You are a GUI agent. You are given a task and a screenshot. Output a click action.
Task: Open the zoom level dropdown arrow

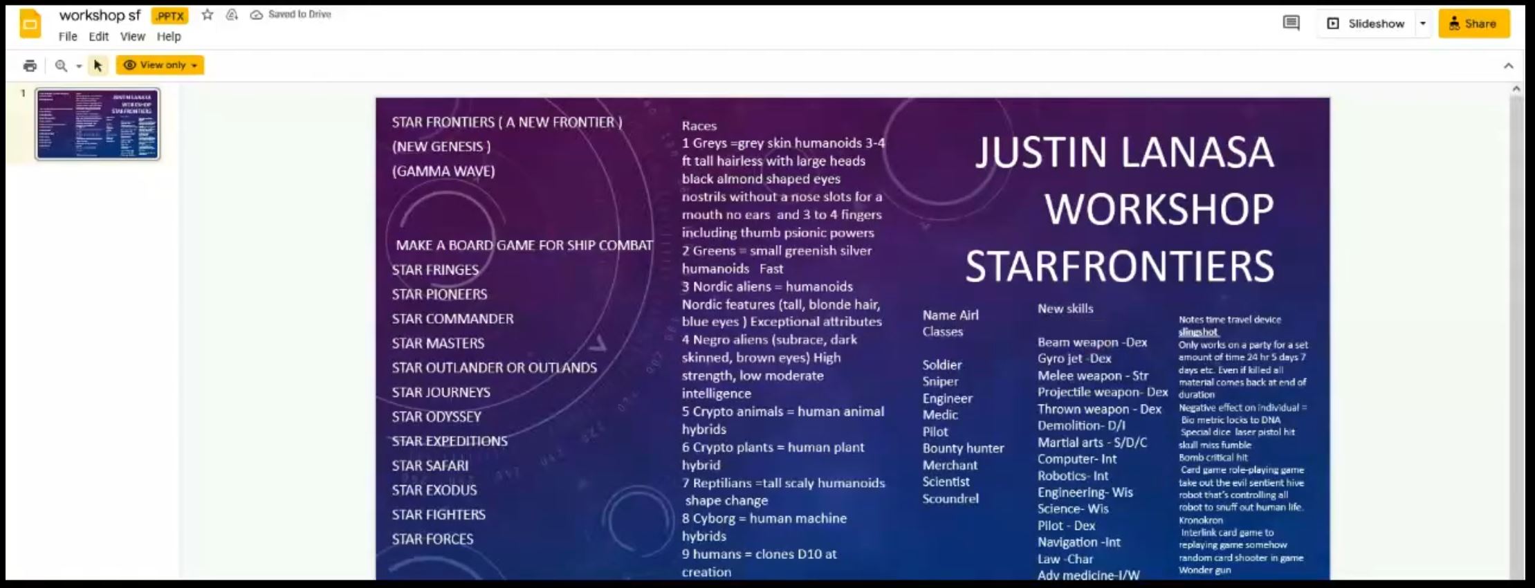point(79,66)
